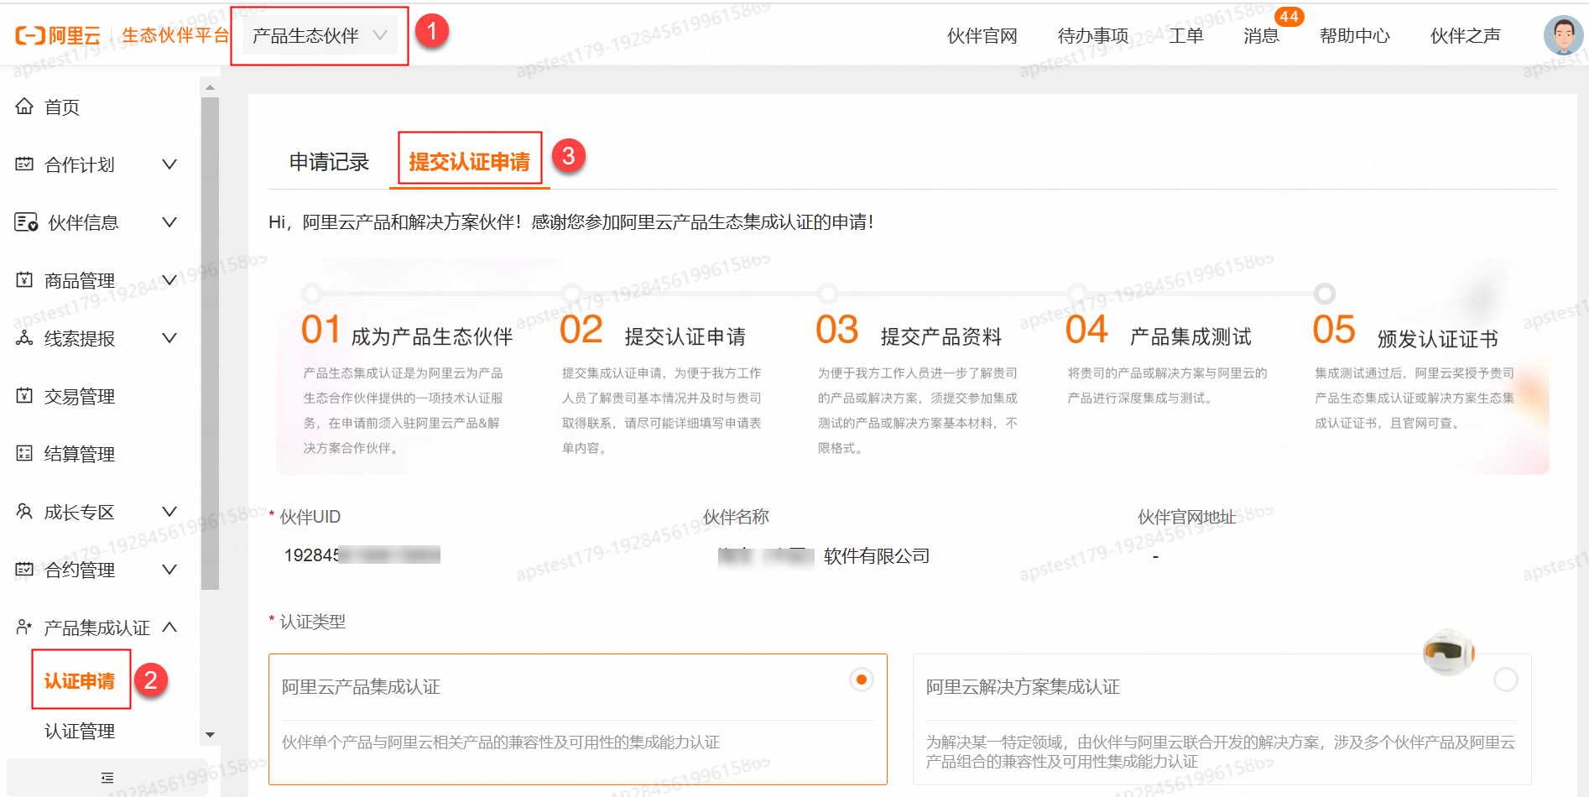1589x797 pixels.
Task: Click the 伙伴UID value
Action: point(362,555)
